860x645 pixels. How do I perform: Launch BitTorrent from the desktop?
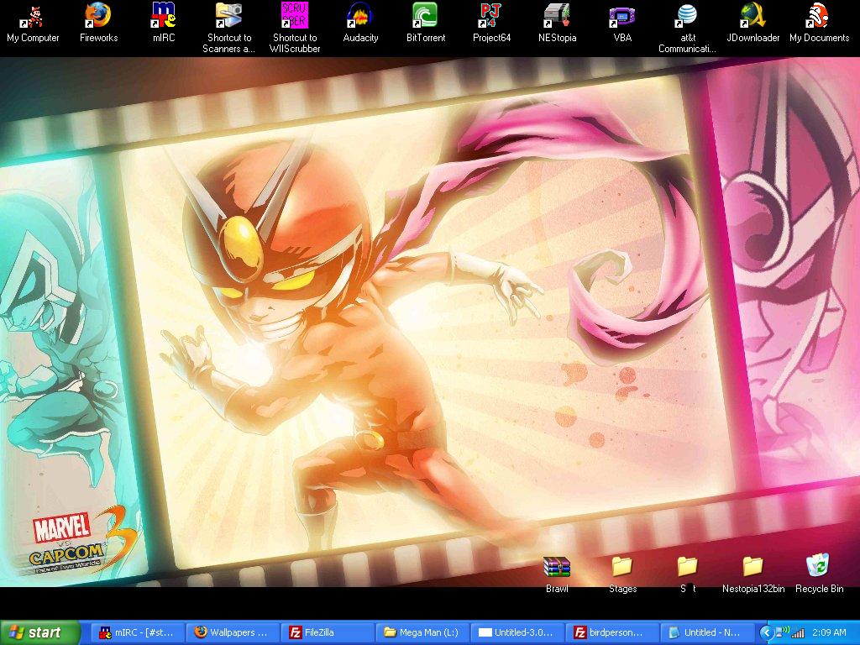coord(425,16)
